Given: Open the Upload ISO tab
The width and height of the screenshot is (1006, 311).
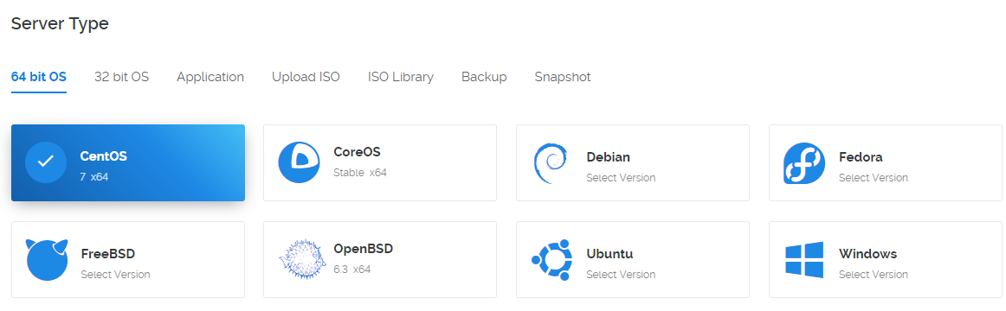Looking at the screenshot, I should click(x=306, y=77).
